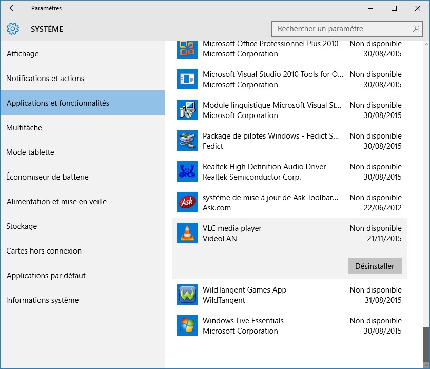Select Microsoft Visual Studio 2010 Tools entry

click(x=289, y=79)
